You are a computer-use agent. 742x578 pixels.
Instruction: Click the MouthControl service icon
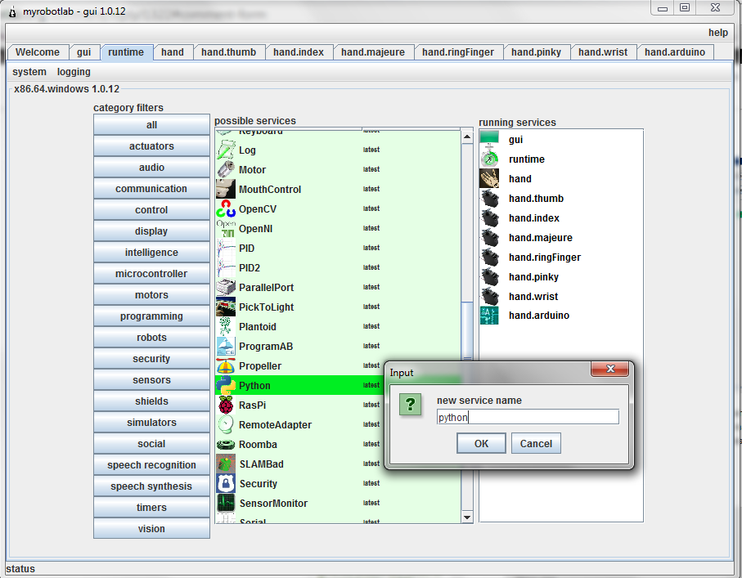226,189
